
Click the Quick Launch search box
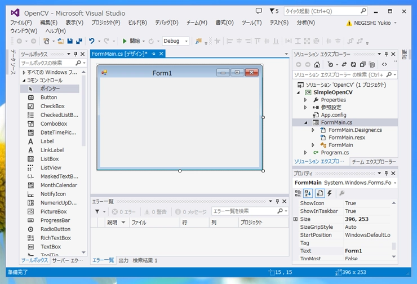point(326,11)
